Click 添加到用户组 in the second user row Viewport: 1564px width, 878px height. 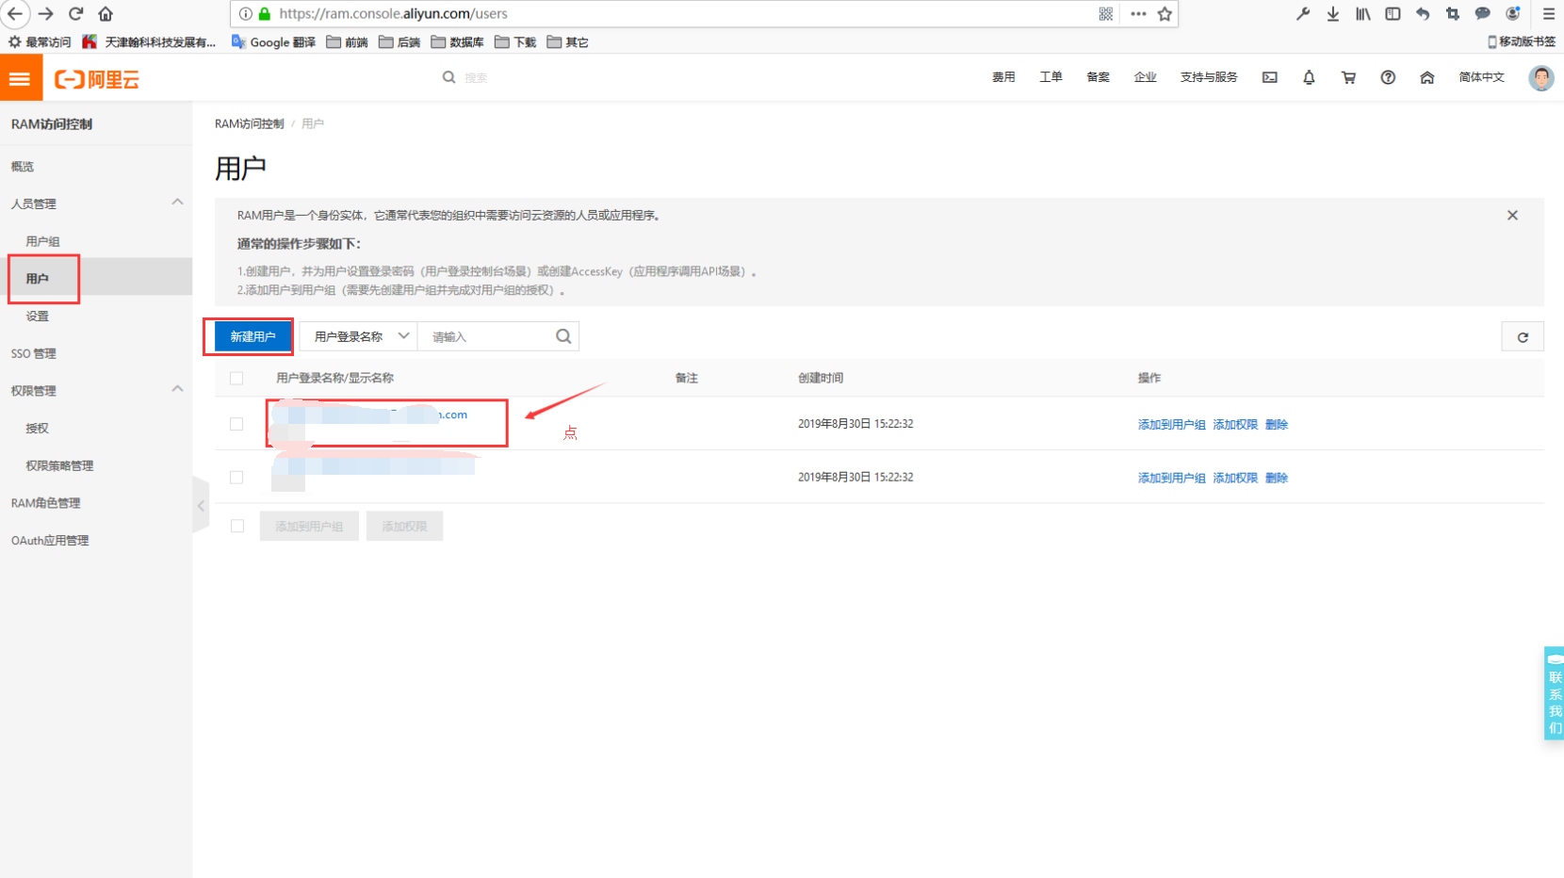click(x=1171, y=478)
